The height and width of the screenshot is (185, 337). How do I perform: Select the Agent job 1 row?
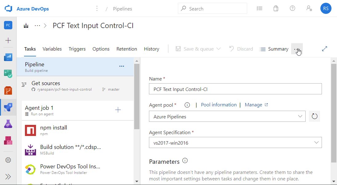tap(78, 110)
